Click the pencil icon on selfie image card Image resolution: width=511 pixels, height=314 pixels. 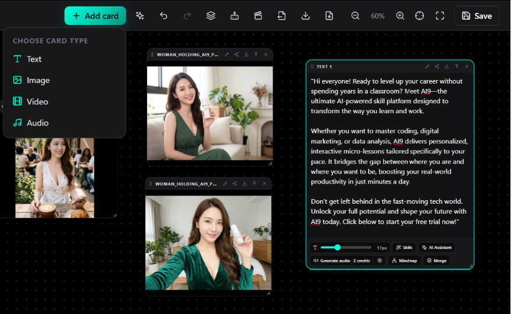pos(225,183)
